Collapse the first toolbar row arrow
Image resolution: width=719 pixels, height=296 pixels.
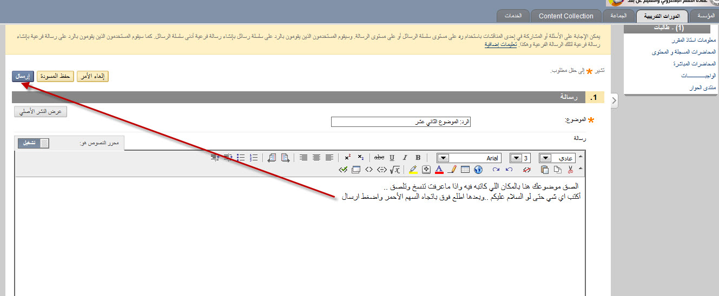point(581,157)
